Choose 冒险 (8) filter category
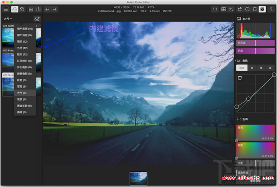 tap(25, 87)
